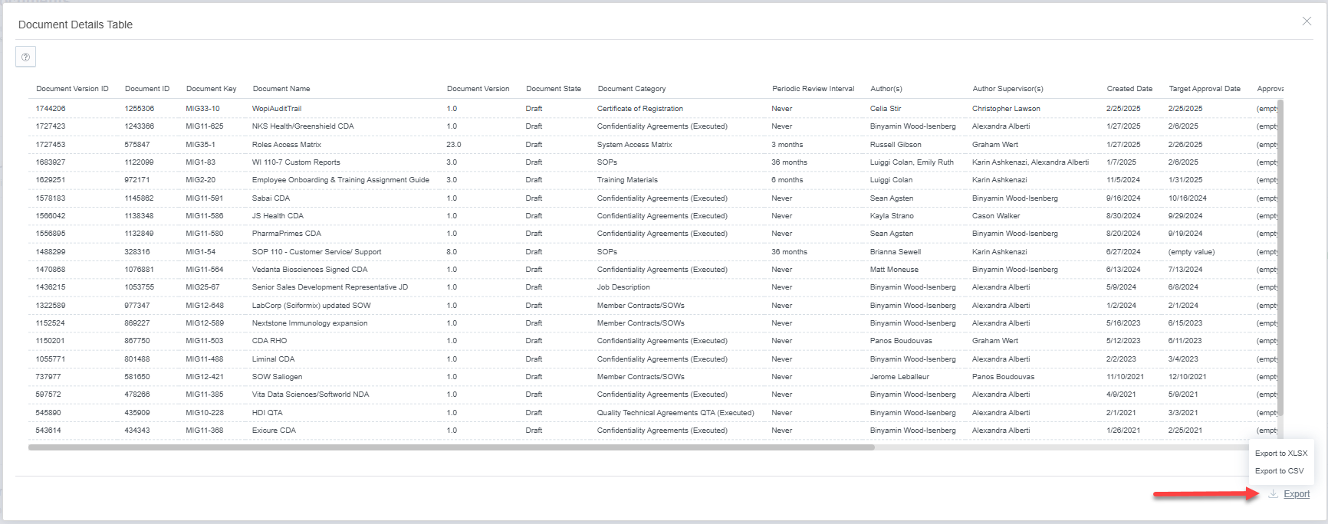Sort by Document Version ID column header
The height and width of the screenshot is (524, 1328).
(x=72, y=89)
